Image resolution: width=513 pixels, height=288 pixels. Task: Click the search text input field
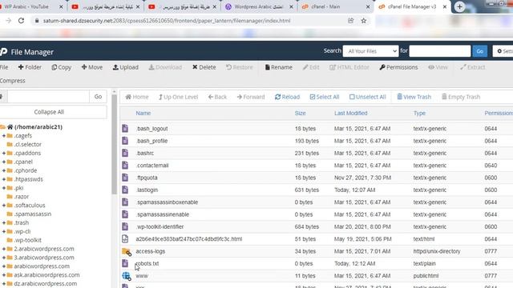(440, 51)
